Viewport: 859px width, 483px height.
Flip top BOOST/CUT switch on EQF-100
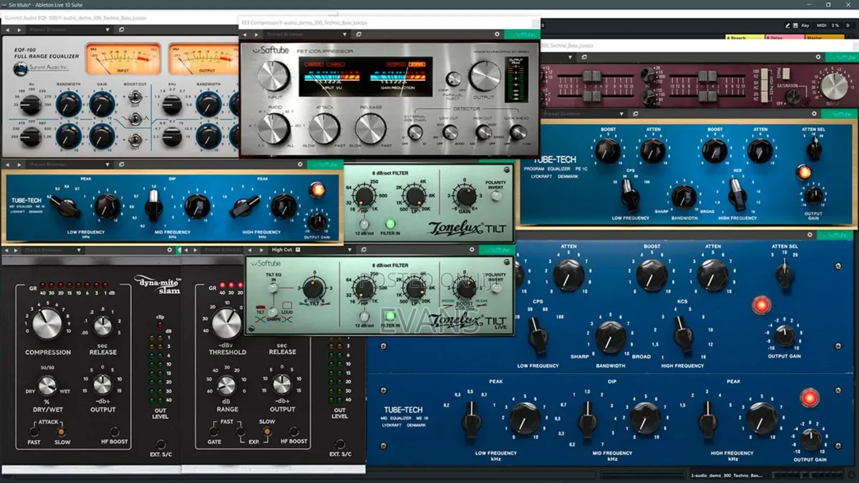pyautogui.click(x=135, y=97)
